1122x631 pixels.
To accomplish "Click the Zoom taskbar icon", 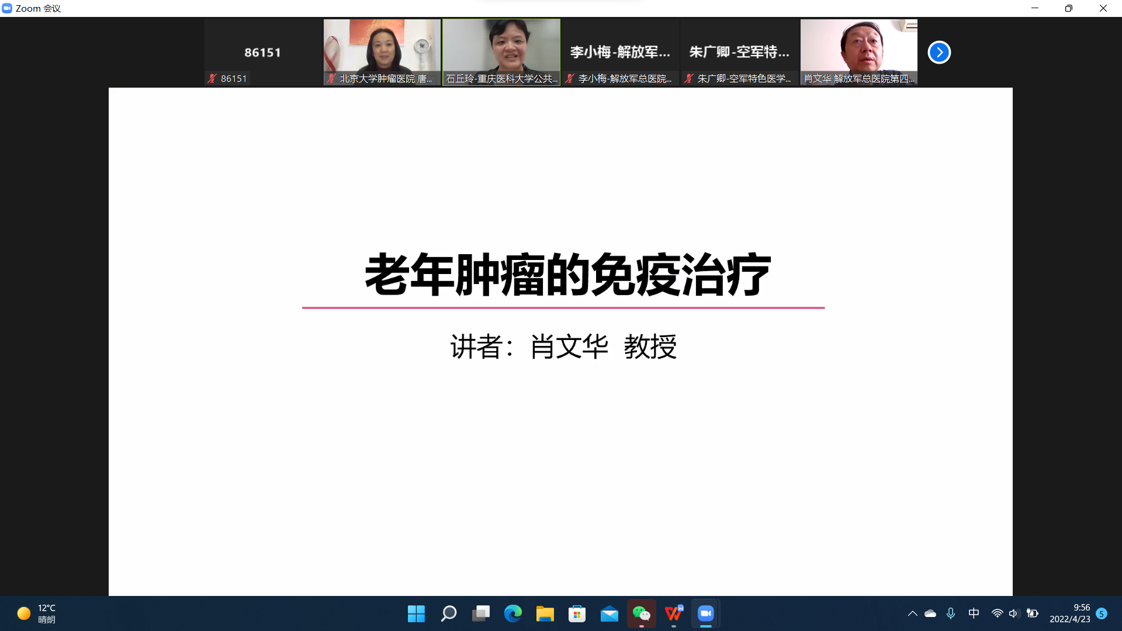I will (706, 613).
